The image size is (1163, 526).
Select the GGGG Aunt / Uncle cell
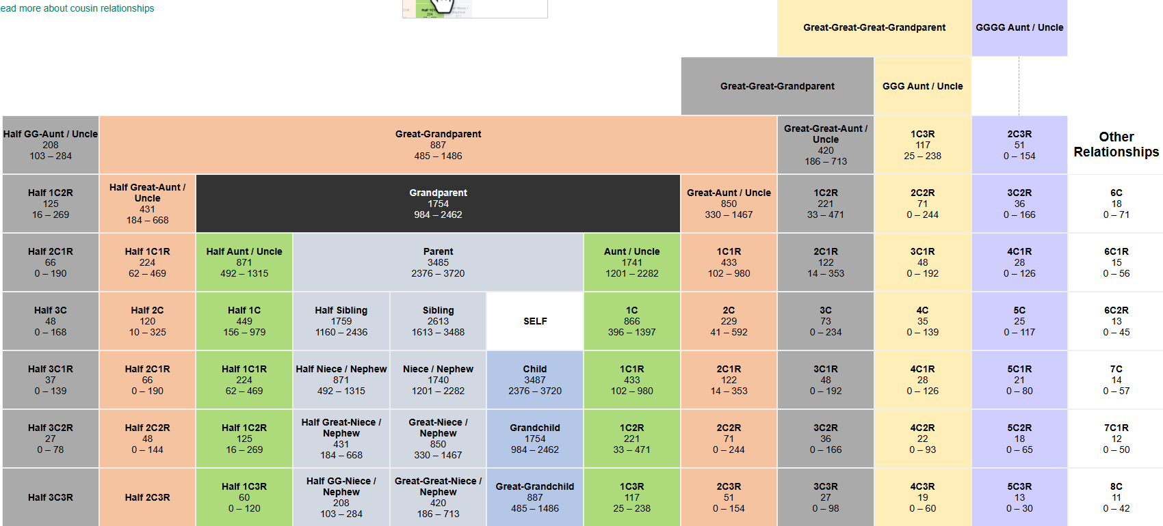1019,28
